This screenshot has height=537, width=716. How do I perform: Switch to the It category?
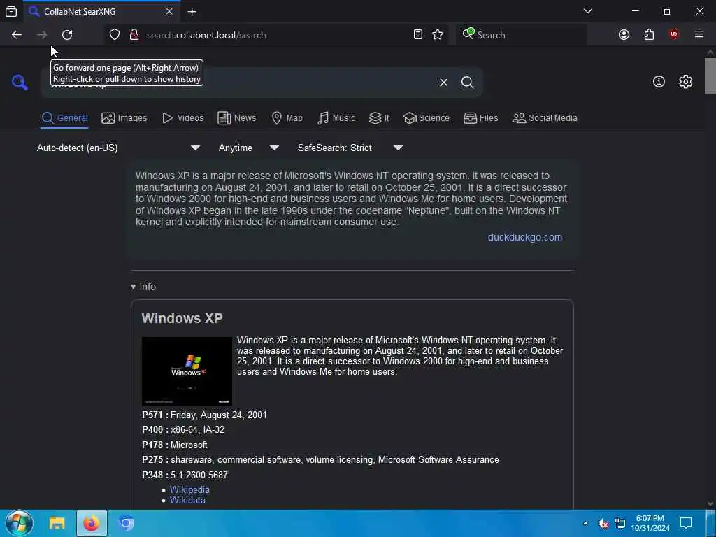point(379,118)
